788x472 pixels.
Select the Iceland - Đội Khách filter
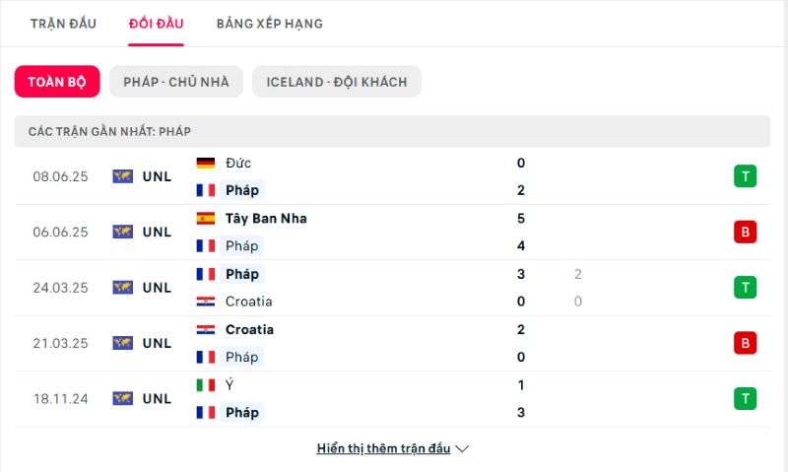pos(337,82)
